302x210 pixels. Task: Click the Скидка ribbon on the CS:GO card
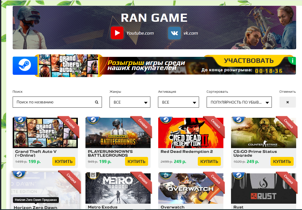[x=288, y=124]
